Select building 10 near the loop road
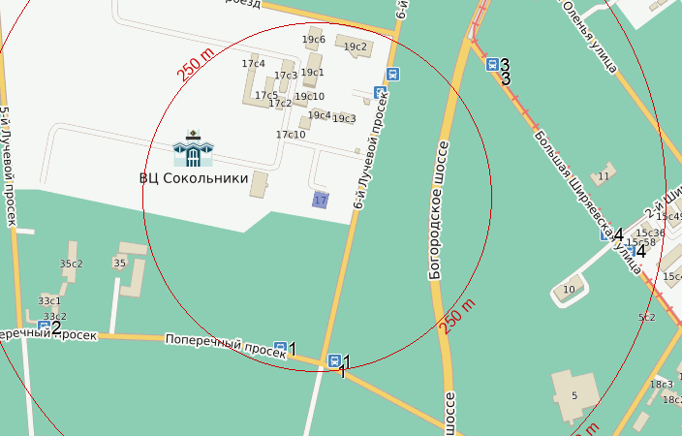Viewport: 682px width, 436px height. point(569,289)
